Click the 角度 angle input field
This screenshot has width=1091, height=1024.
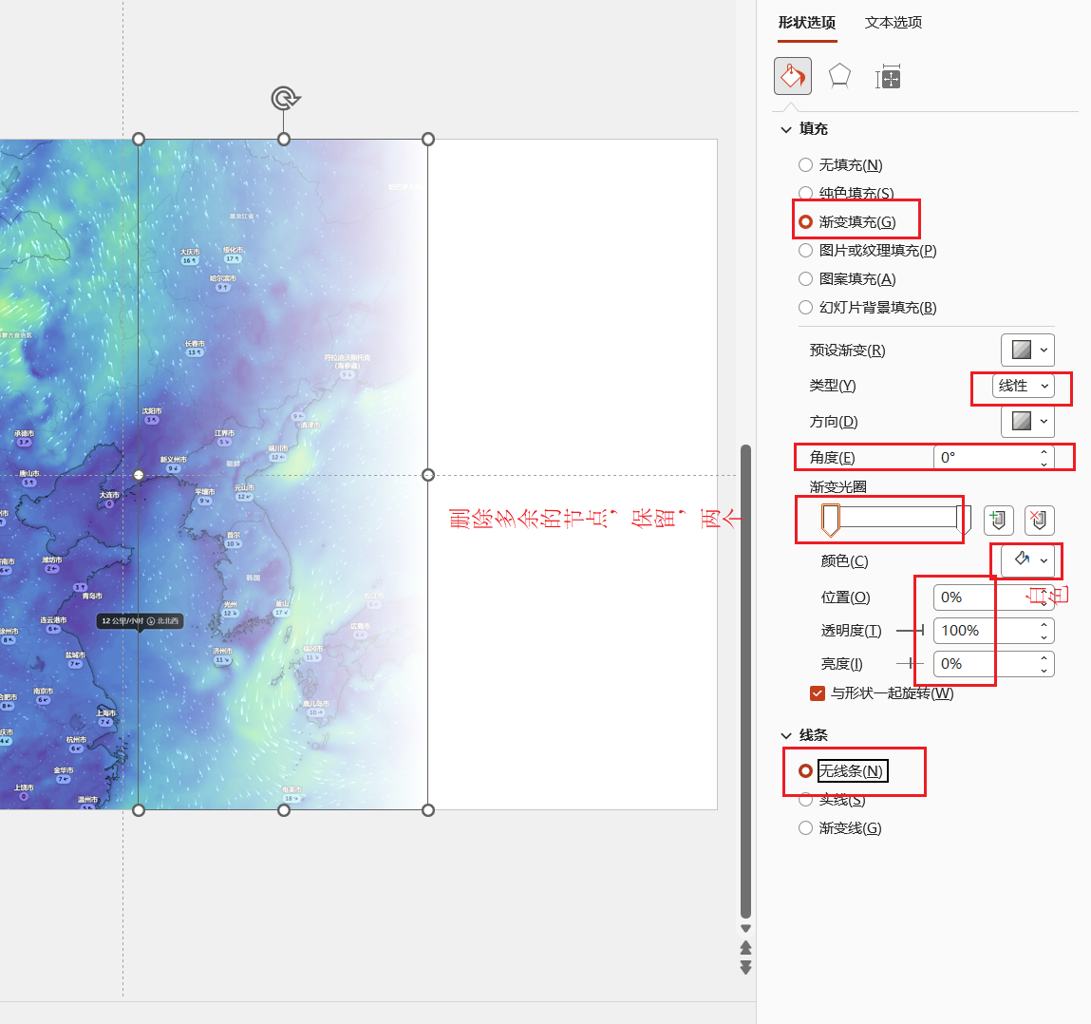[x=986, y=458]
